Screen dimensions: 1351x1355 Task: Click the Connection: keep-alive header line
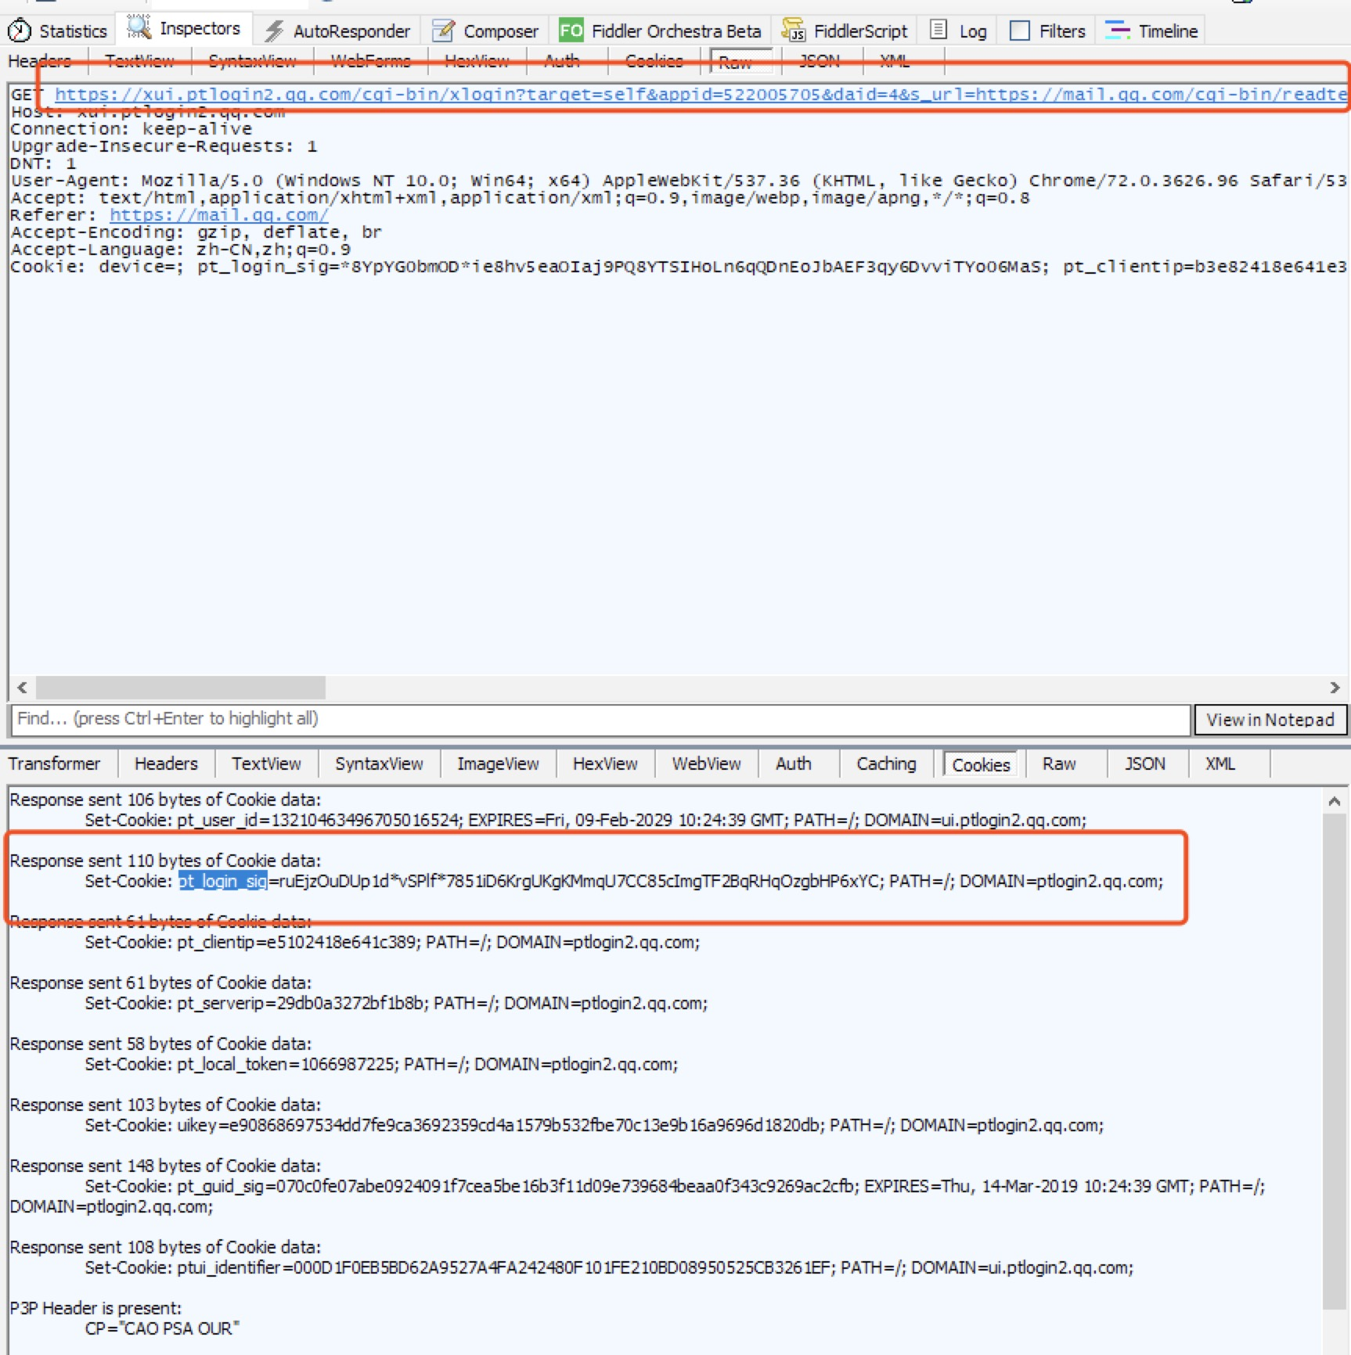(x=131, y=129)
